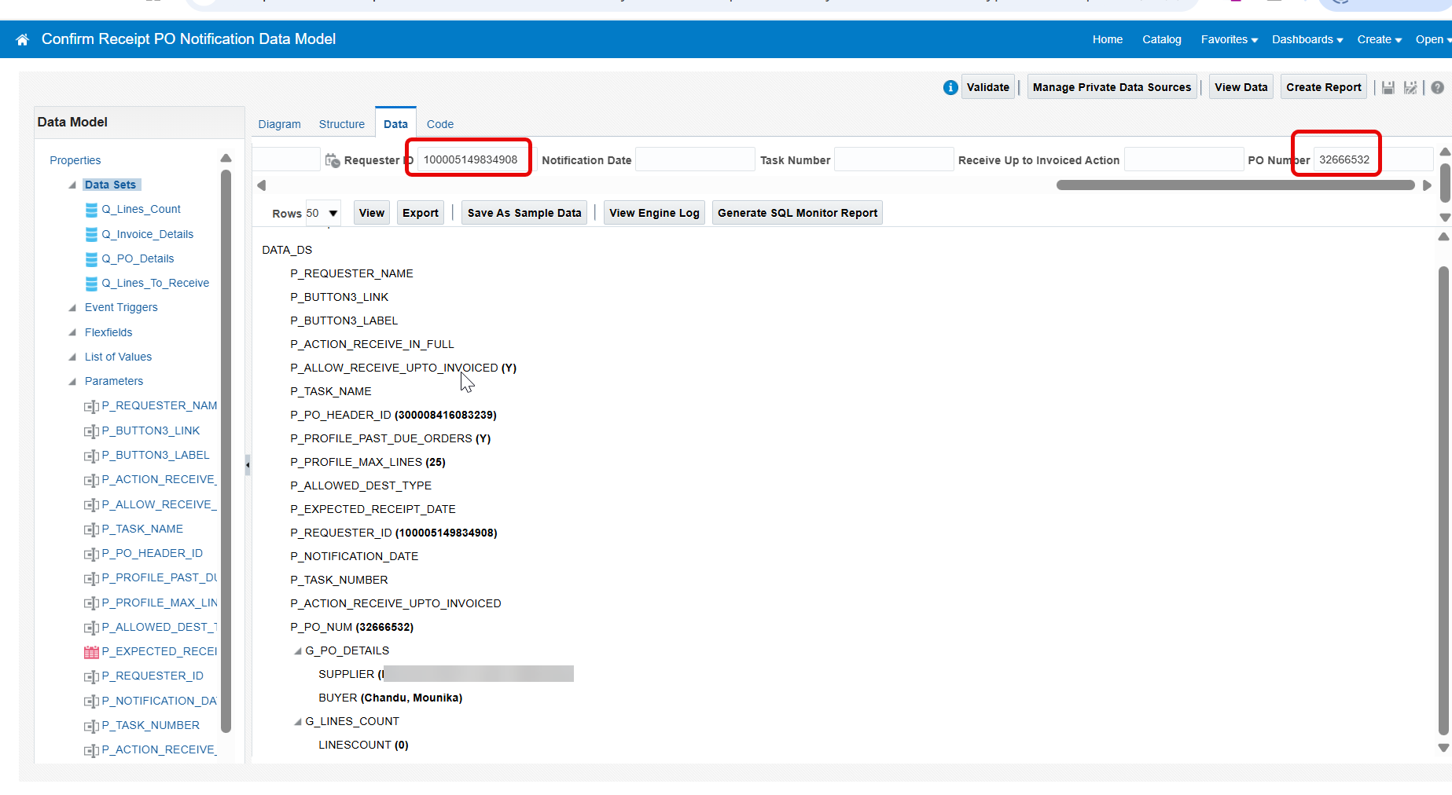
Task: Collapse the G_PO_DETAILS group
Action: 298,651
